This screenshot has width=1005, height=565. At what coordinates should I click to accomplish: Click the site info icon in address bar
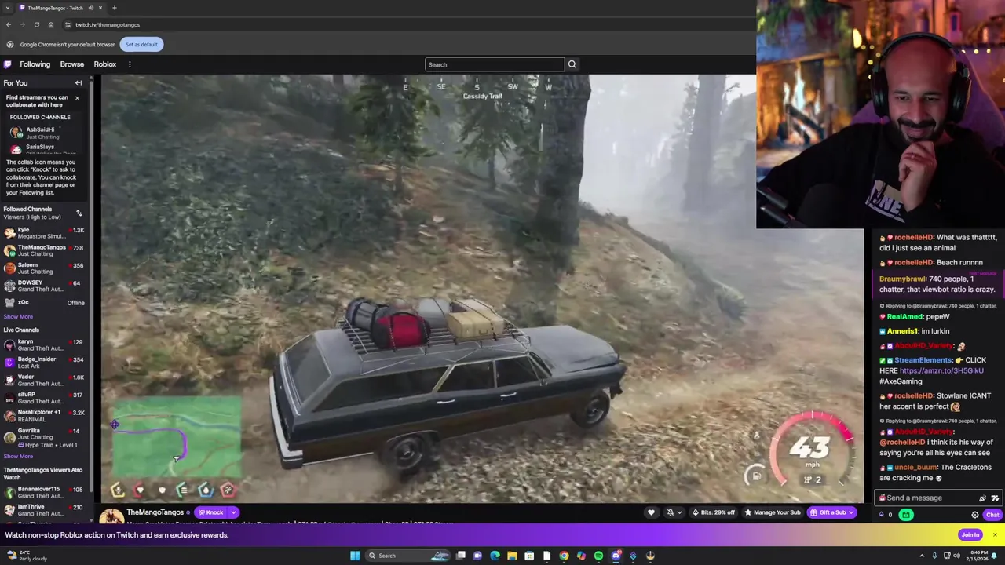pos(68,24)
